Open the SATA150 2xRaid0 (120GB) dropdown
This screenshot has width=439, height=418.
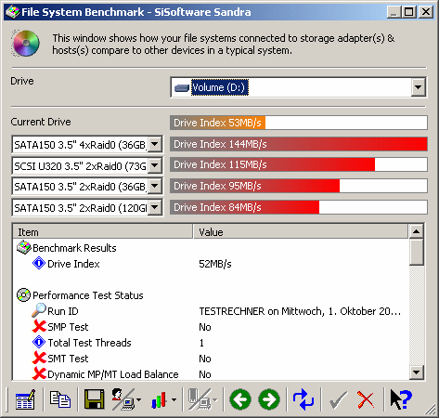pyautogui.click(x=154, y=207)
